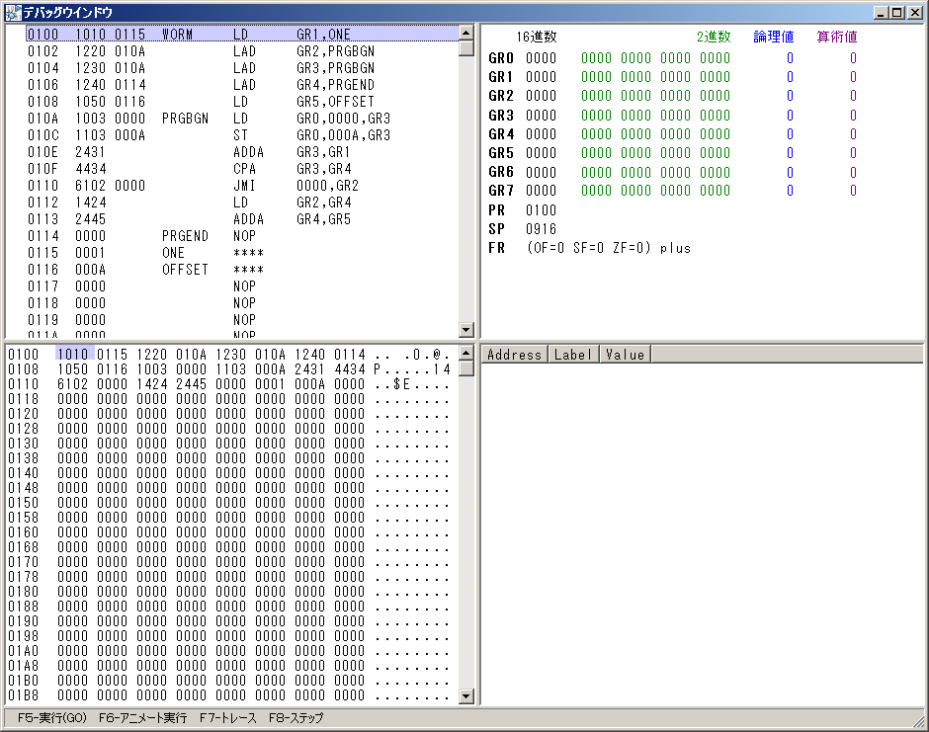Viewport: 929px width, 732px height.
Task: Click GR7 binary value
Action: point(655,191)
